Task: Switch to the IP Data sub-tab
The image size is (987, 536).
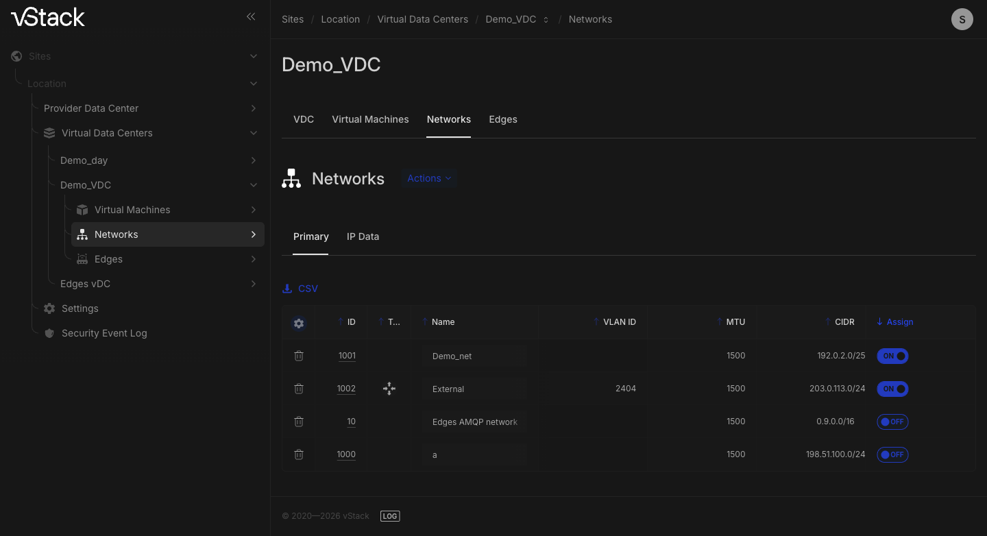Action: 363,236
